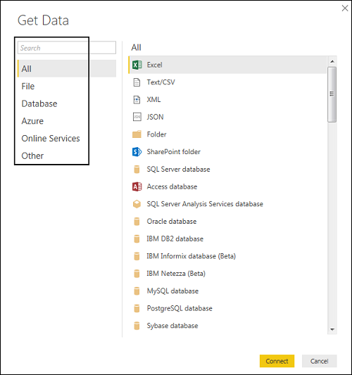Click the IBM DB2 database cylinder icon
This screenshot has height=375, width=352.
click(x=137, y=239)
